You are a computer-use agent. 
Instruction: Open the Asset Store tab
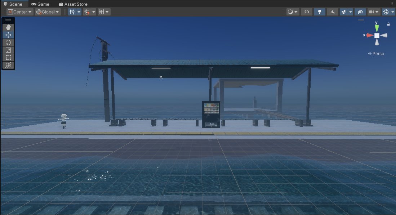tap(73, 4)
